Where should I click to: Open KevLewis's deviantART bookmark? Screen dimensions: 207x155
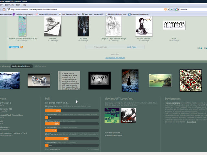[x=93, y=14]
